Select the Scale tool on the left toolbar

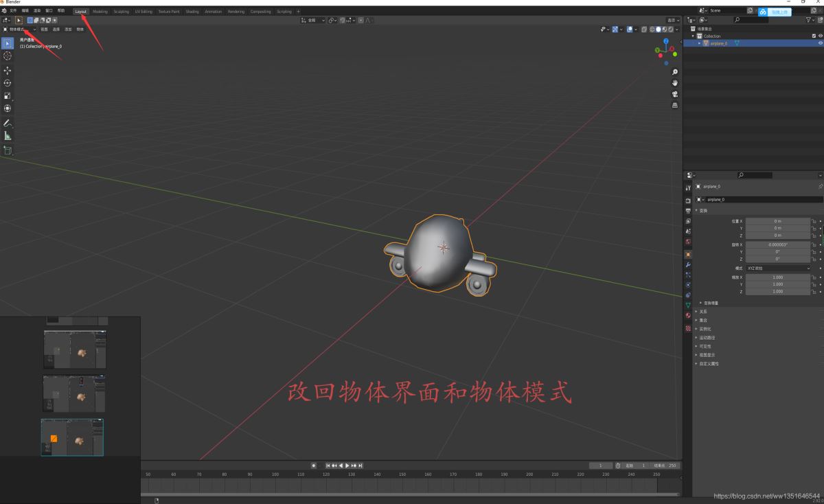click(8, 95)
